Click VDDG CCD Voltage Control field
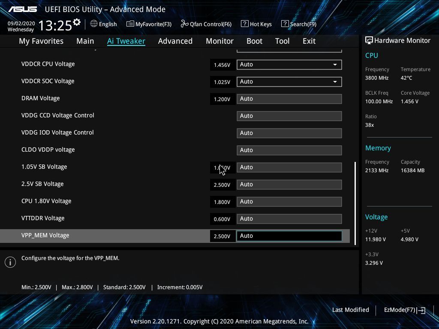The height and width of the screenshot is (329, 439). coord(289,116)
